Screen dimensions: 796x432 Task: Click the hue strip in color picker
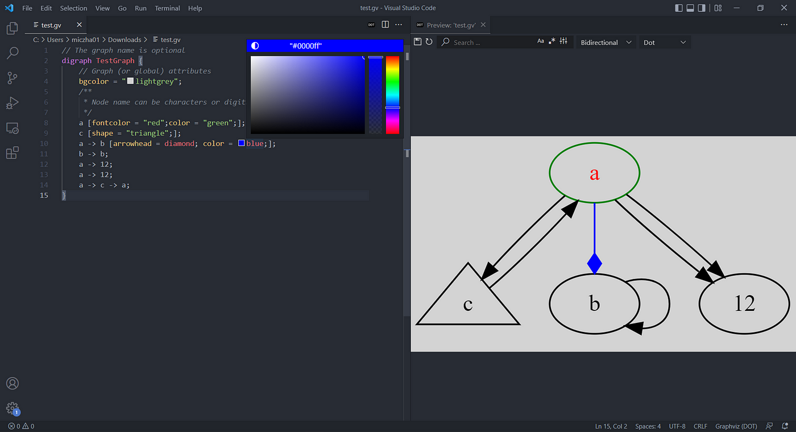[x=392, y=94]
